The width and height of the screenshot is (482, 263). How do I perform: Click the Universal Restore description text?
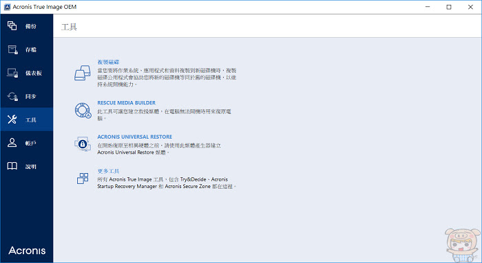[x=159, y=148]
